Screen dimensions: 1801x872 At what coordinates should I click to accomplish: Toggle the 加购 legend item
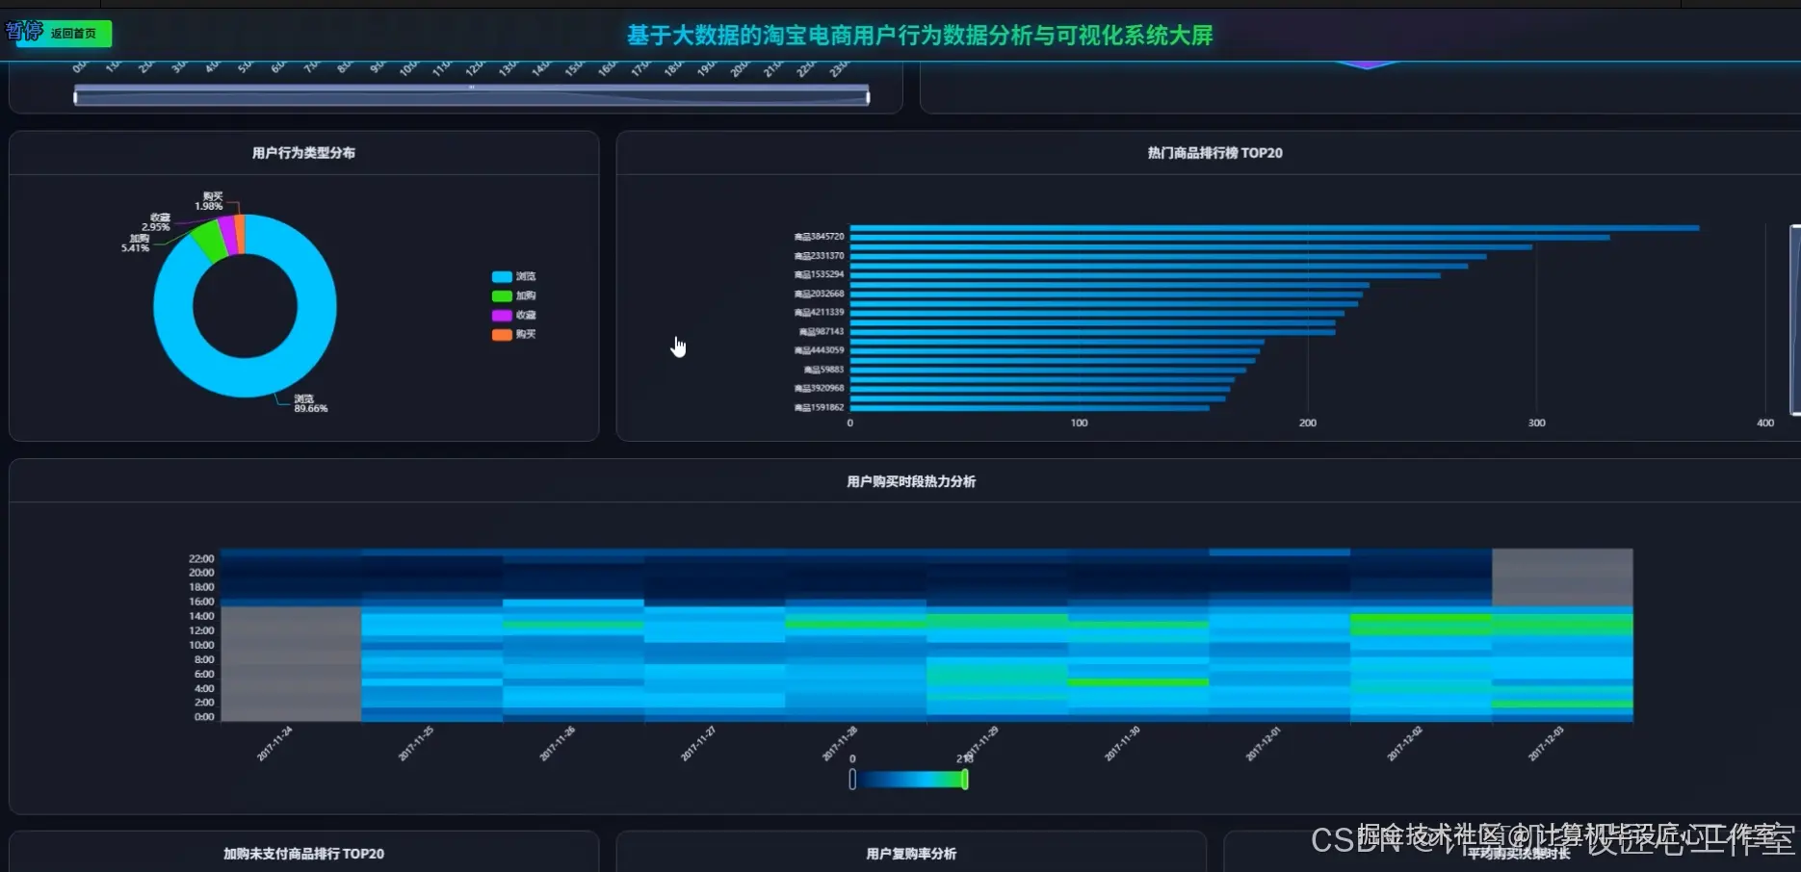coord(513,295)
